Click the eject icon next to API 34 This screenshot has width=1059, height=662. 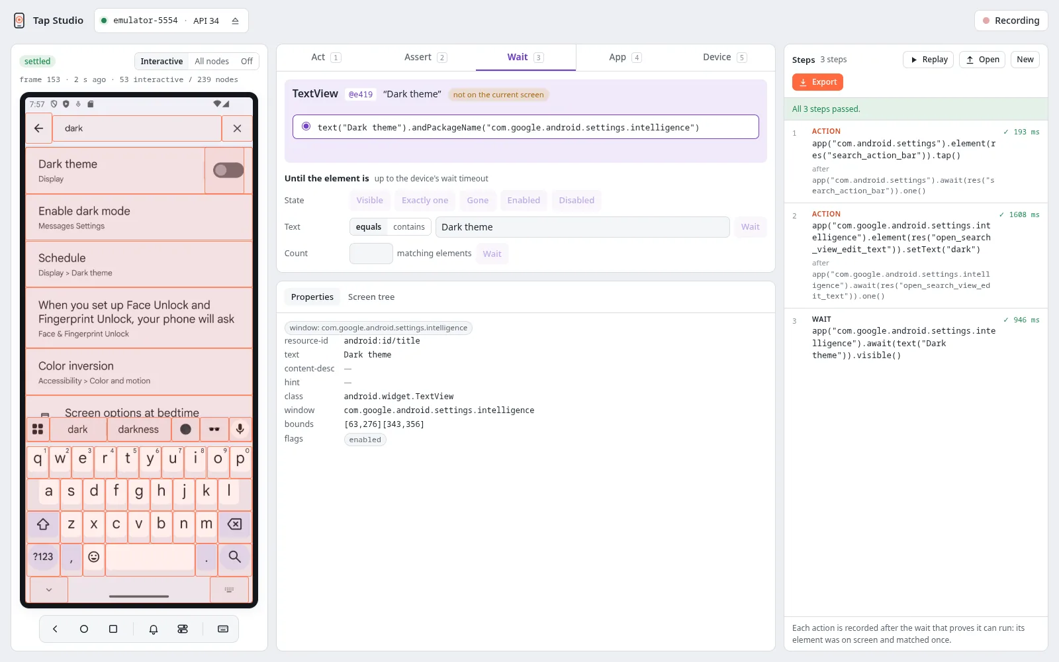[x=235, y=21]
